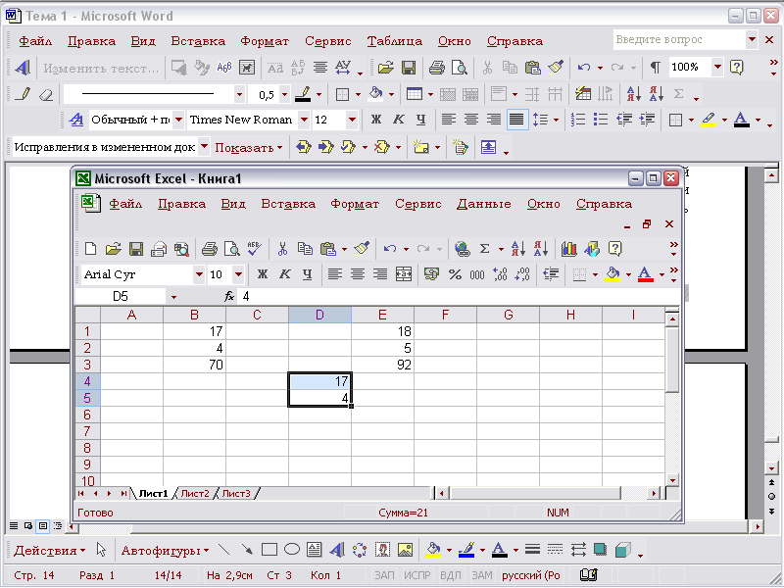Image resolution: width=784 pixels, height=588 pixels.
Task: Toggle Word bold Ж button
Action: coord(376,119)
